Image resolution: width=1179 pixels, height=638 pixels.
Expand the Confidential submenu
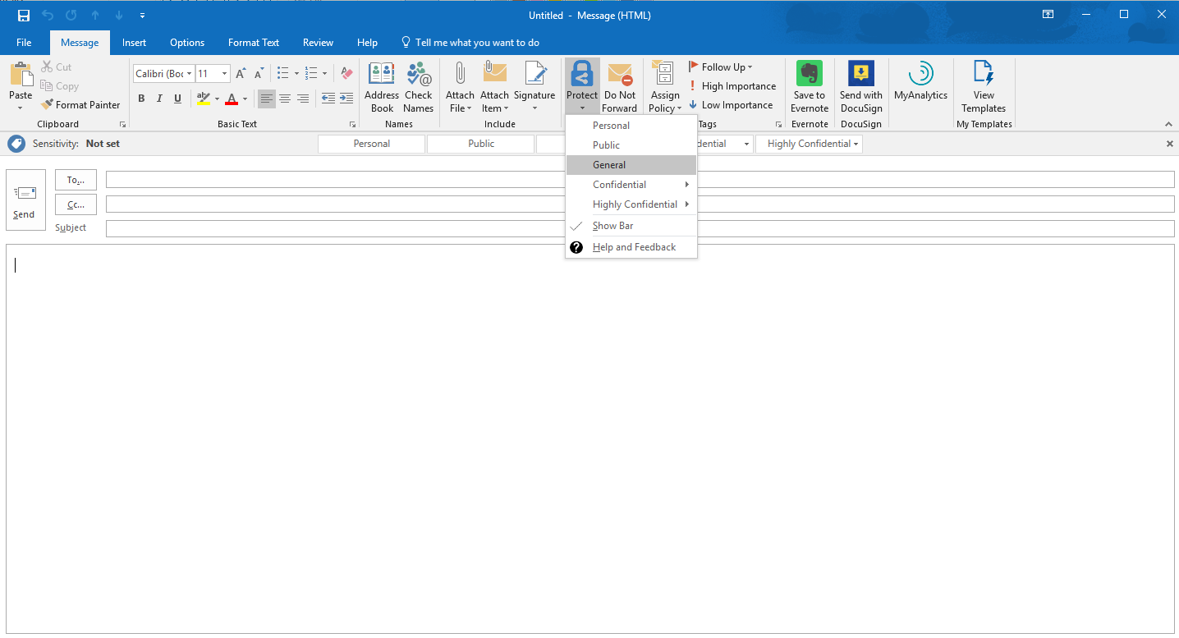coord(620,184)
